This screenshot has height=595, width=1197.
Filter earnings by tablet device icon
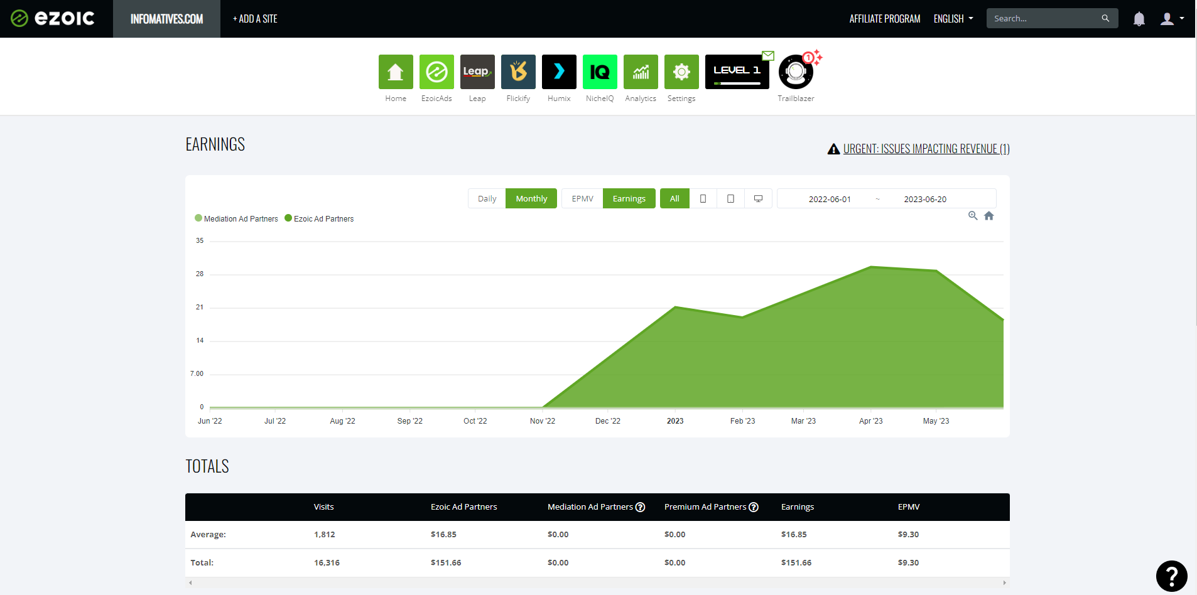tap(730, 198)
